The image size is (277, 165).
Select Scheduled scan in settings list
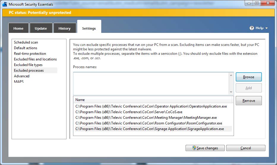pos(26,42)
